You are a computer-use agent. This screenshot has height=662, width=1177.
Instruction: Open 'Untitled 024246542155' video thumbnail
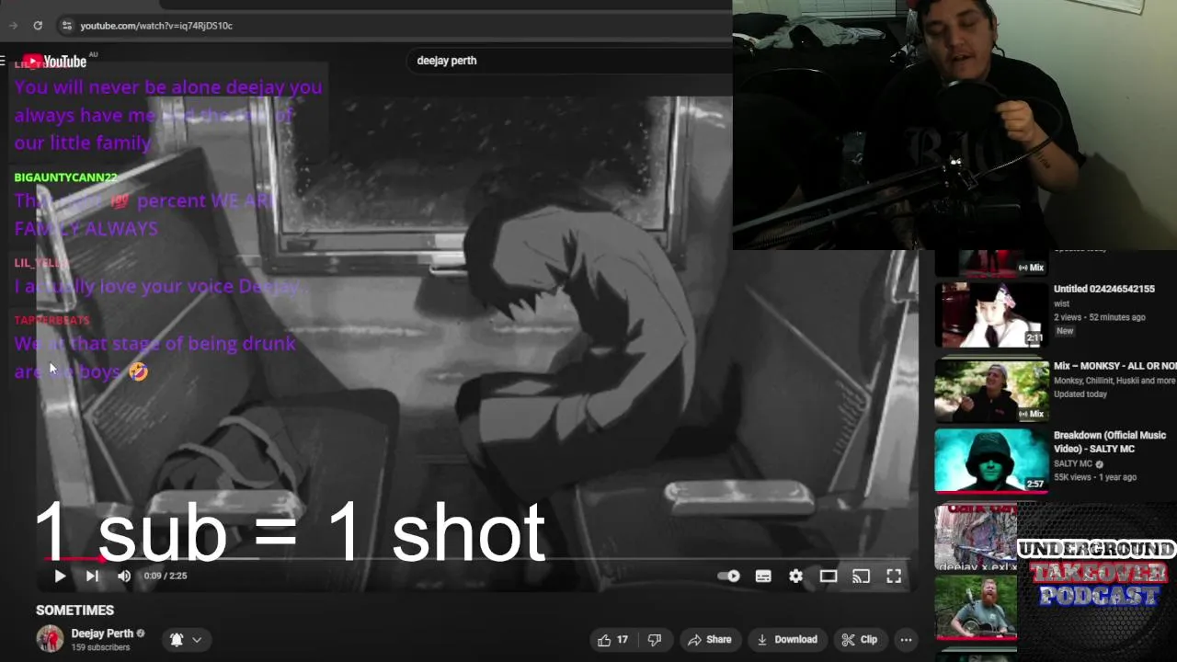991,314
